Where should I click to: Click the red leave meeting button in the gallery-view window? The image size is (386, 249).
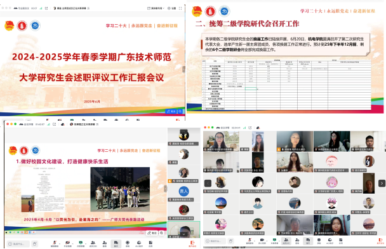point(380,240)
